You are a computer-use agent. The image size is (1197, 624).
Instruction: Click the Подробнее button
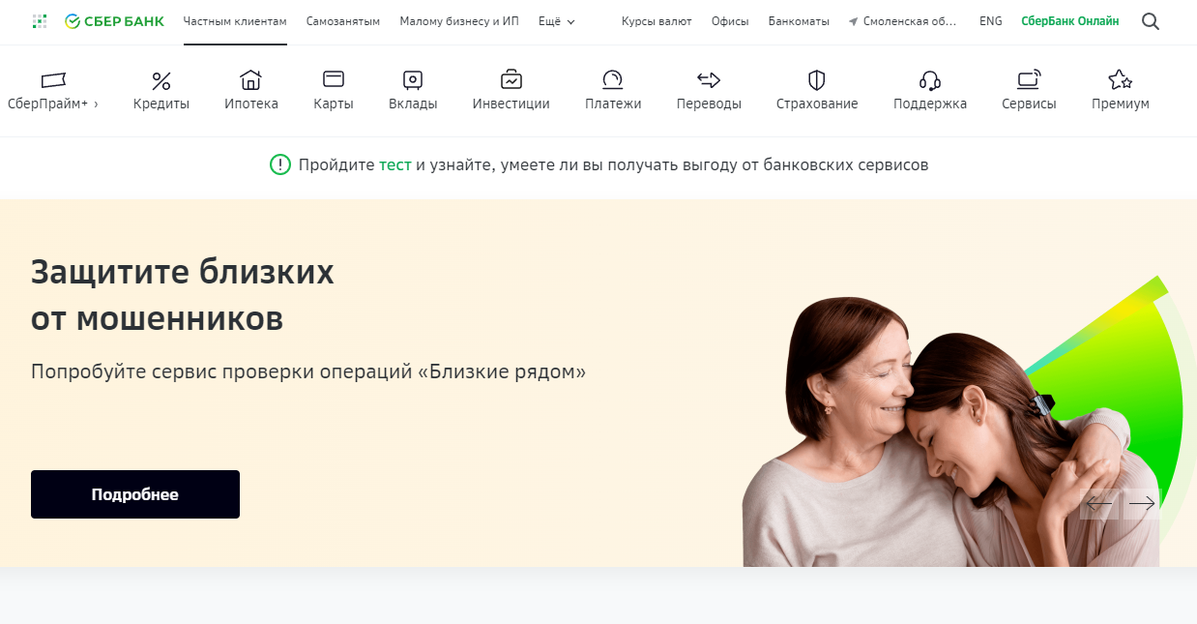pos(135,494)
